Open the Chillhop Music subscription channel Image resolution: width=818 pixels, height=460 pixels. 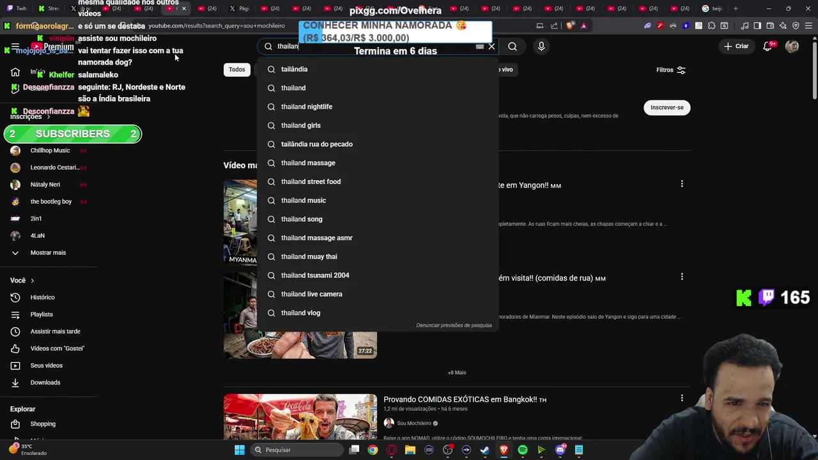pos(50,150)
